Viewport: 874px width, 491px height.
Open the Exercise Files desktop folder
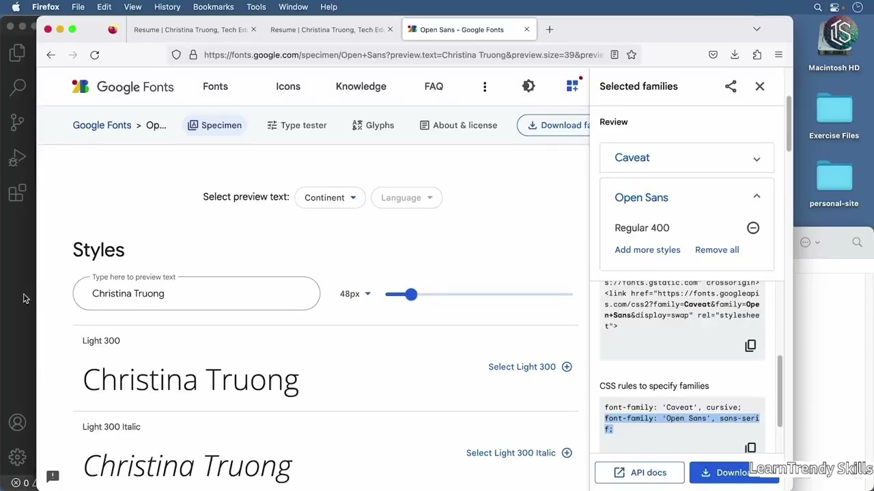click(834, 116)
